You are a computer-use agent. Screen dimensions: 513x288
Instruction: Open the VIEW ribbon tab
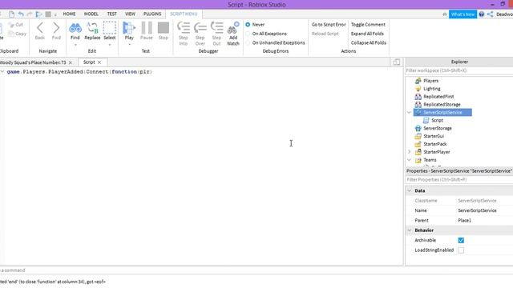tap(130, 14)
